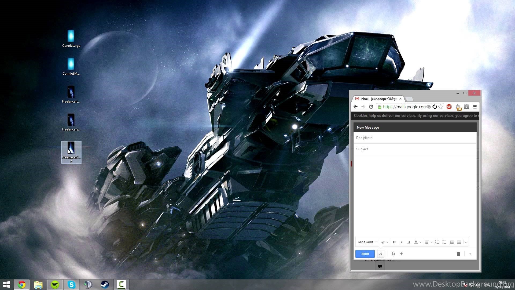515x290 pixels.
Task: Click the ENG language indicator
Action: tap(487, 285)
